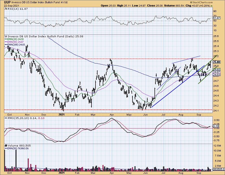Click the 883505.0 volume value tag
Viewport: 225px width, 175px height.
pyautogui.click(x=218, y=169)
